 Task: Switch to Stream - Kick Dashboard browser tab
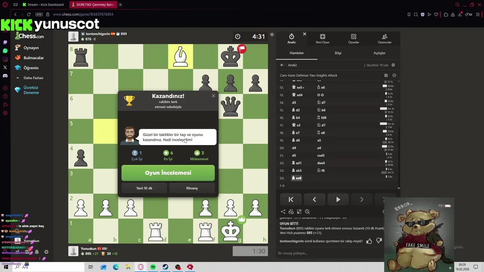click(x=43, y=5)
